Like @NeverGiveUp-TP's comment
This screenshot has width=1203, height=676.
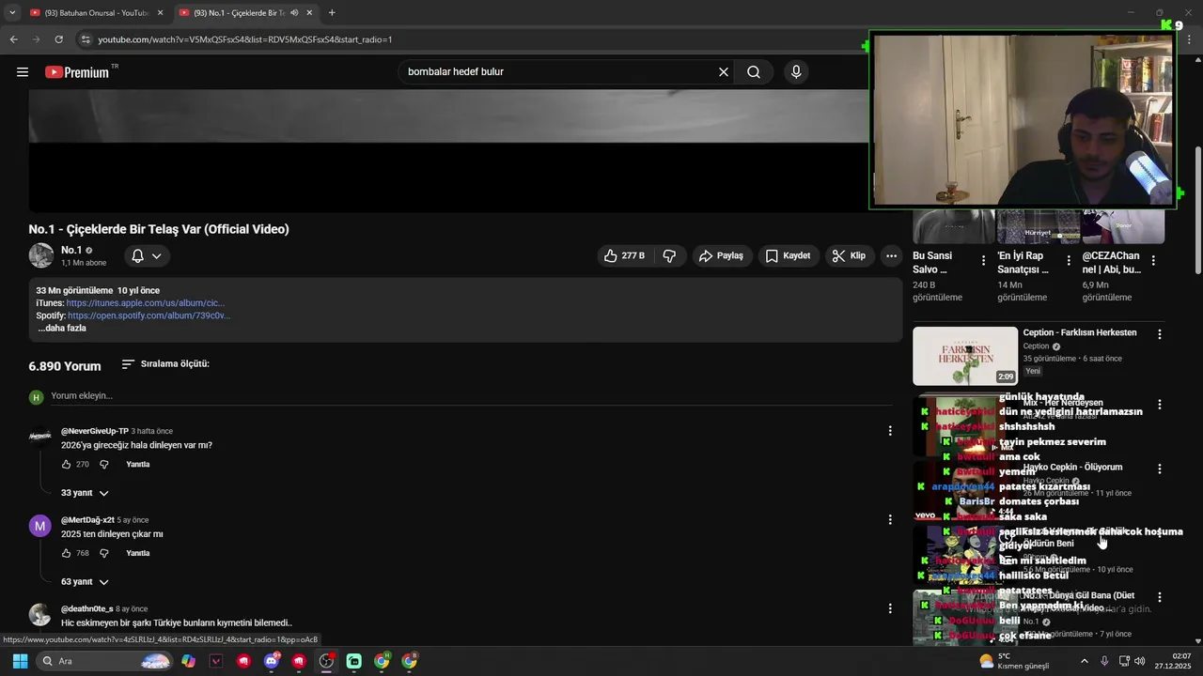click(x=67, y=464)
